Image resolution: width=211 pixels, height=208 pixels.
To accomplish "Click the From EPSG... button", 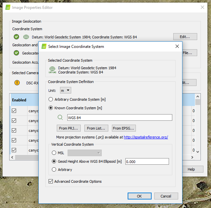I will point(124,128).
